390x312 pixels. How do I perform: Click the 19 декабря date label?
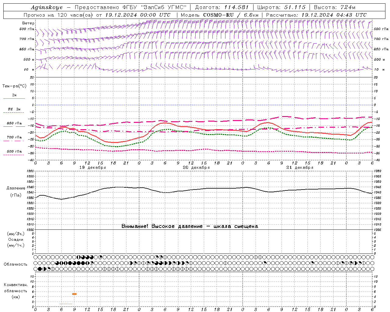point(93,168)
